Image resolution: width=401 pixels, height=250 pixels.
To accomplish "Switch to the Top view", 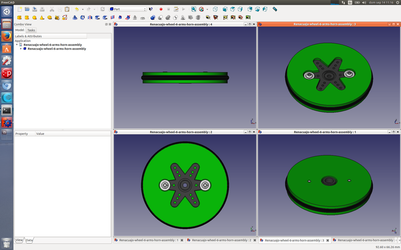I will click(x=232, y=9).
